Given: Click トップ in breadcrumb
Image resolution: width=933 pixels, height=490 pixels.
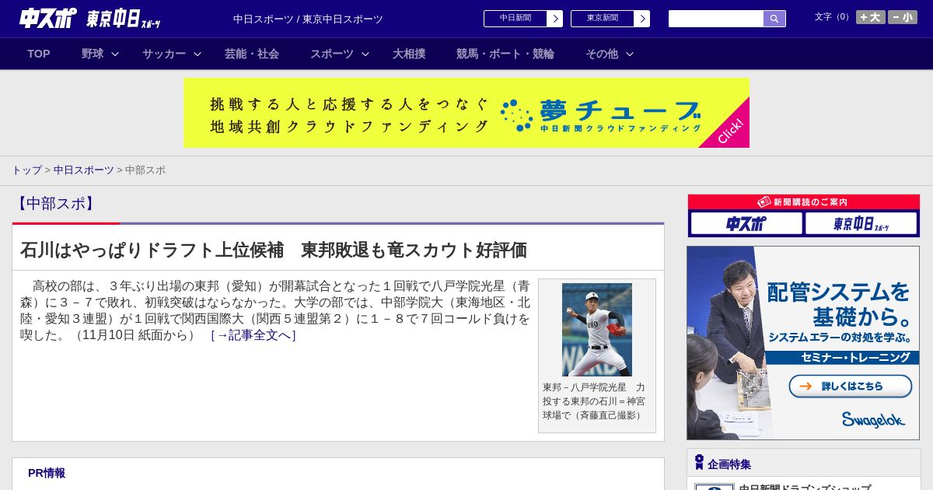Looking at the screenshot, I should [x=26, y=170].
